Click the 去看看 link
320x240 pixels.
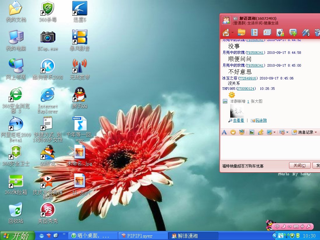click(x=238, y=120)
